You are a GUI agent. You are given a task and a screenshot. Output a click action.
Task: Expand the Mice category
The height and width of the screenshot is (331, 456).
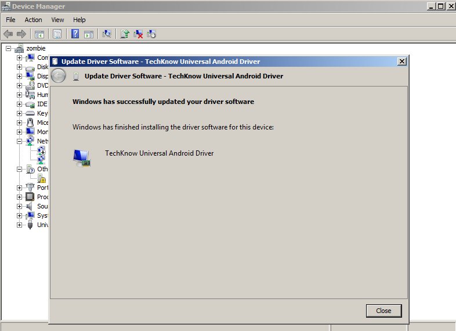pos(19,123)
